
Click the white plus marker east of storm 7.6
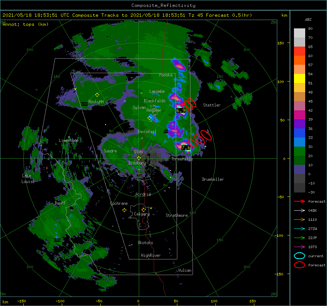click(x=205, y=147)
